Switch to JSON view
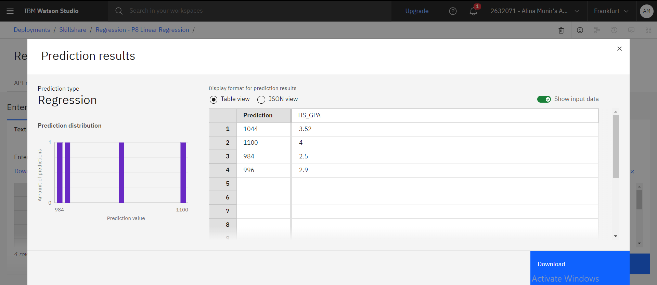The height and width of the screenshot is (285, 657). (x=261, y=100)
